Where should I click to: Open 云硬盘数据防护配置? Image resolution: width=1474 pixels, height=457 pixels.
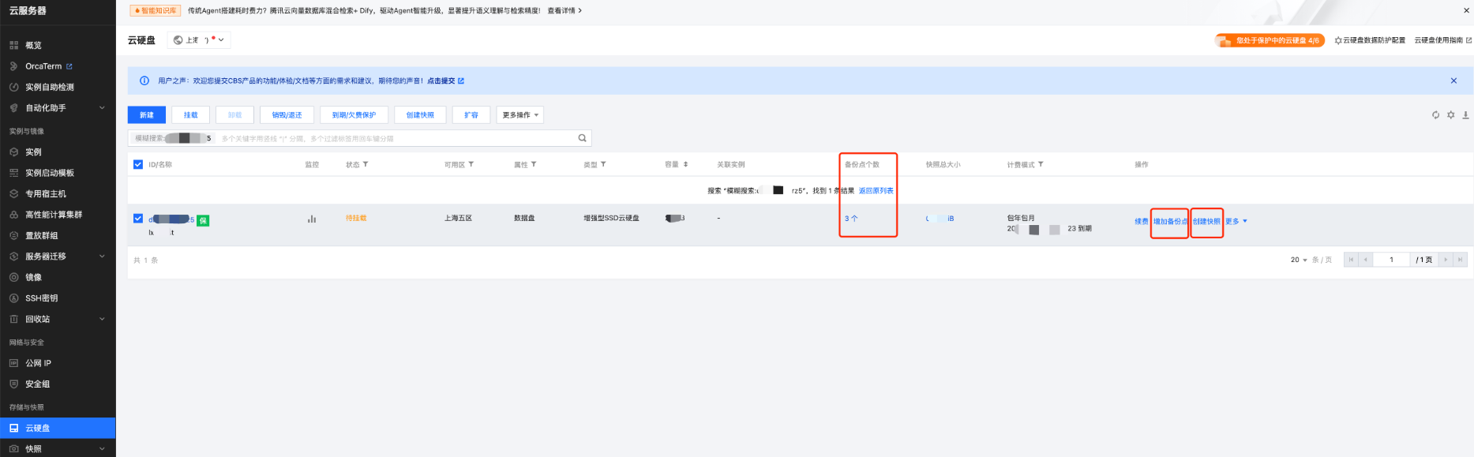coord(1370,40)
